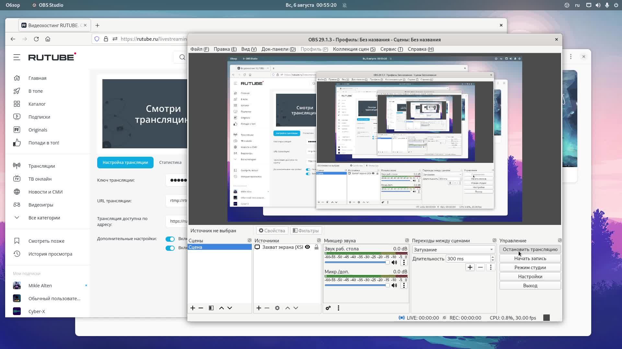Move scene down arrow in Scenes panel

230,308
